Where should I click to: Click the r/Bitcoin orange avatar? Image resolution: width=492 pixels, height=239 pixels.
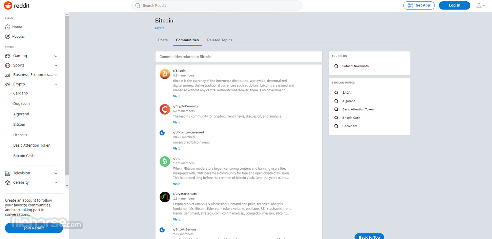[x=165, y=74]
